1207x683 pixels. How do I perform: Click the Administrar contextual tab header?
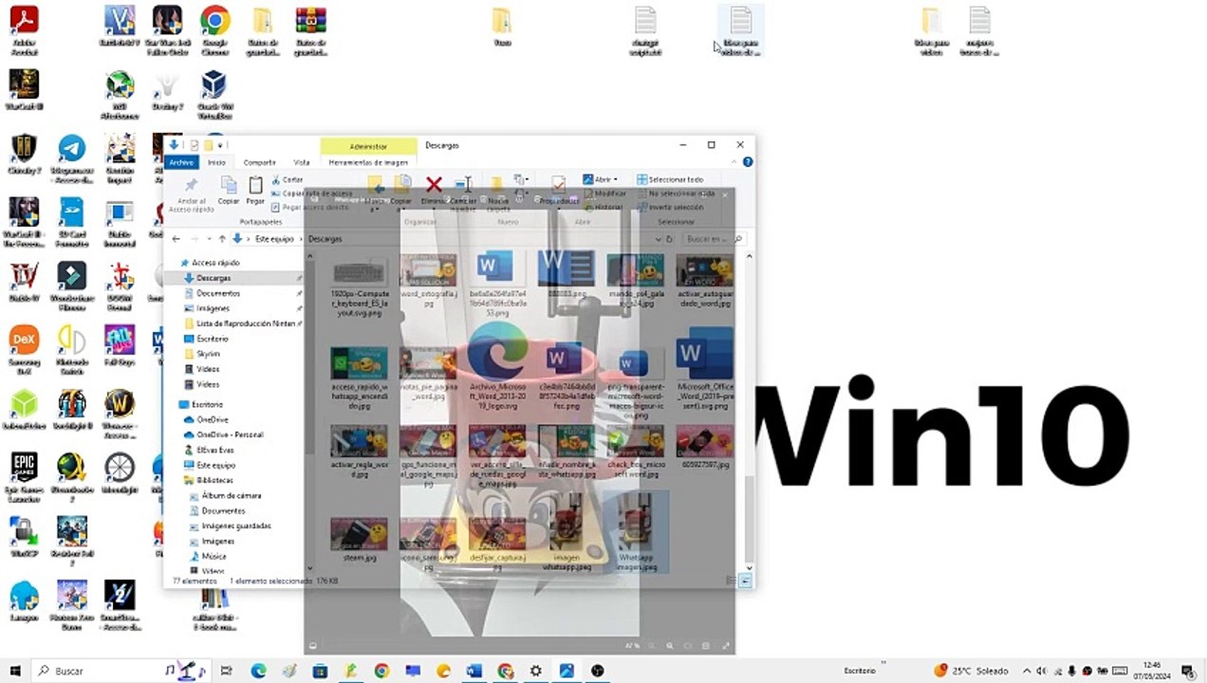[368, 146]
